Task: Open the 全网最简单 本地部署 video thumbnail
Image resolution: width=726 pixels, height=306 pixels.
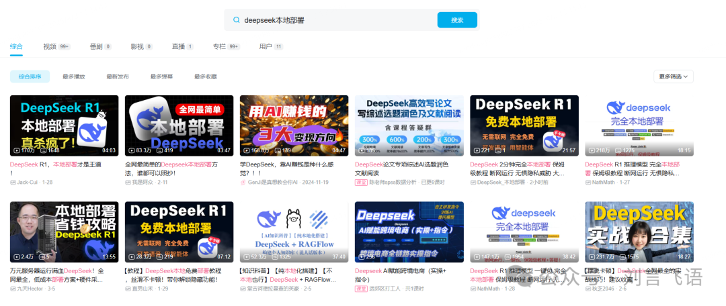Action: pos(179,125)
